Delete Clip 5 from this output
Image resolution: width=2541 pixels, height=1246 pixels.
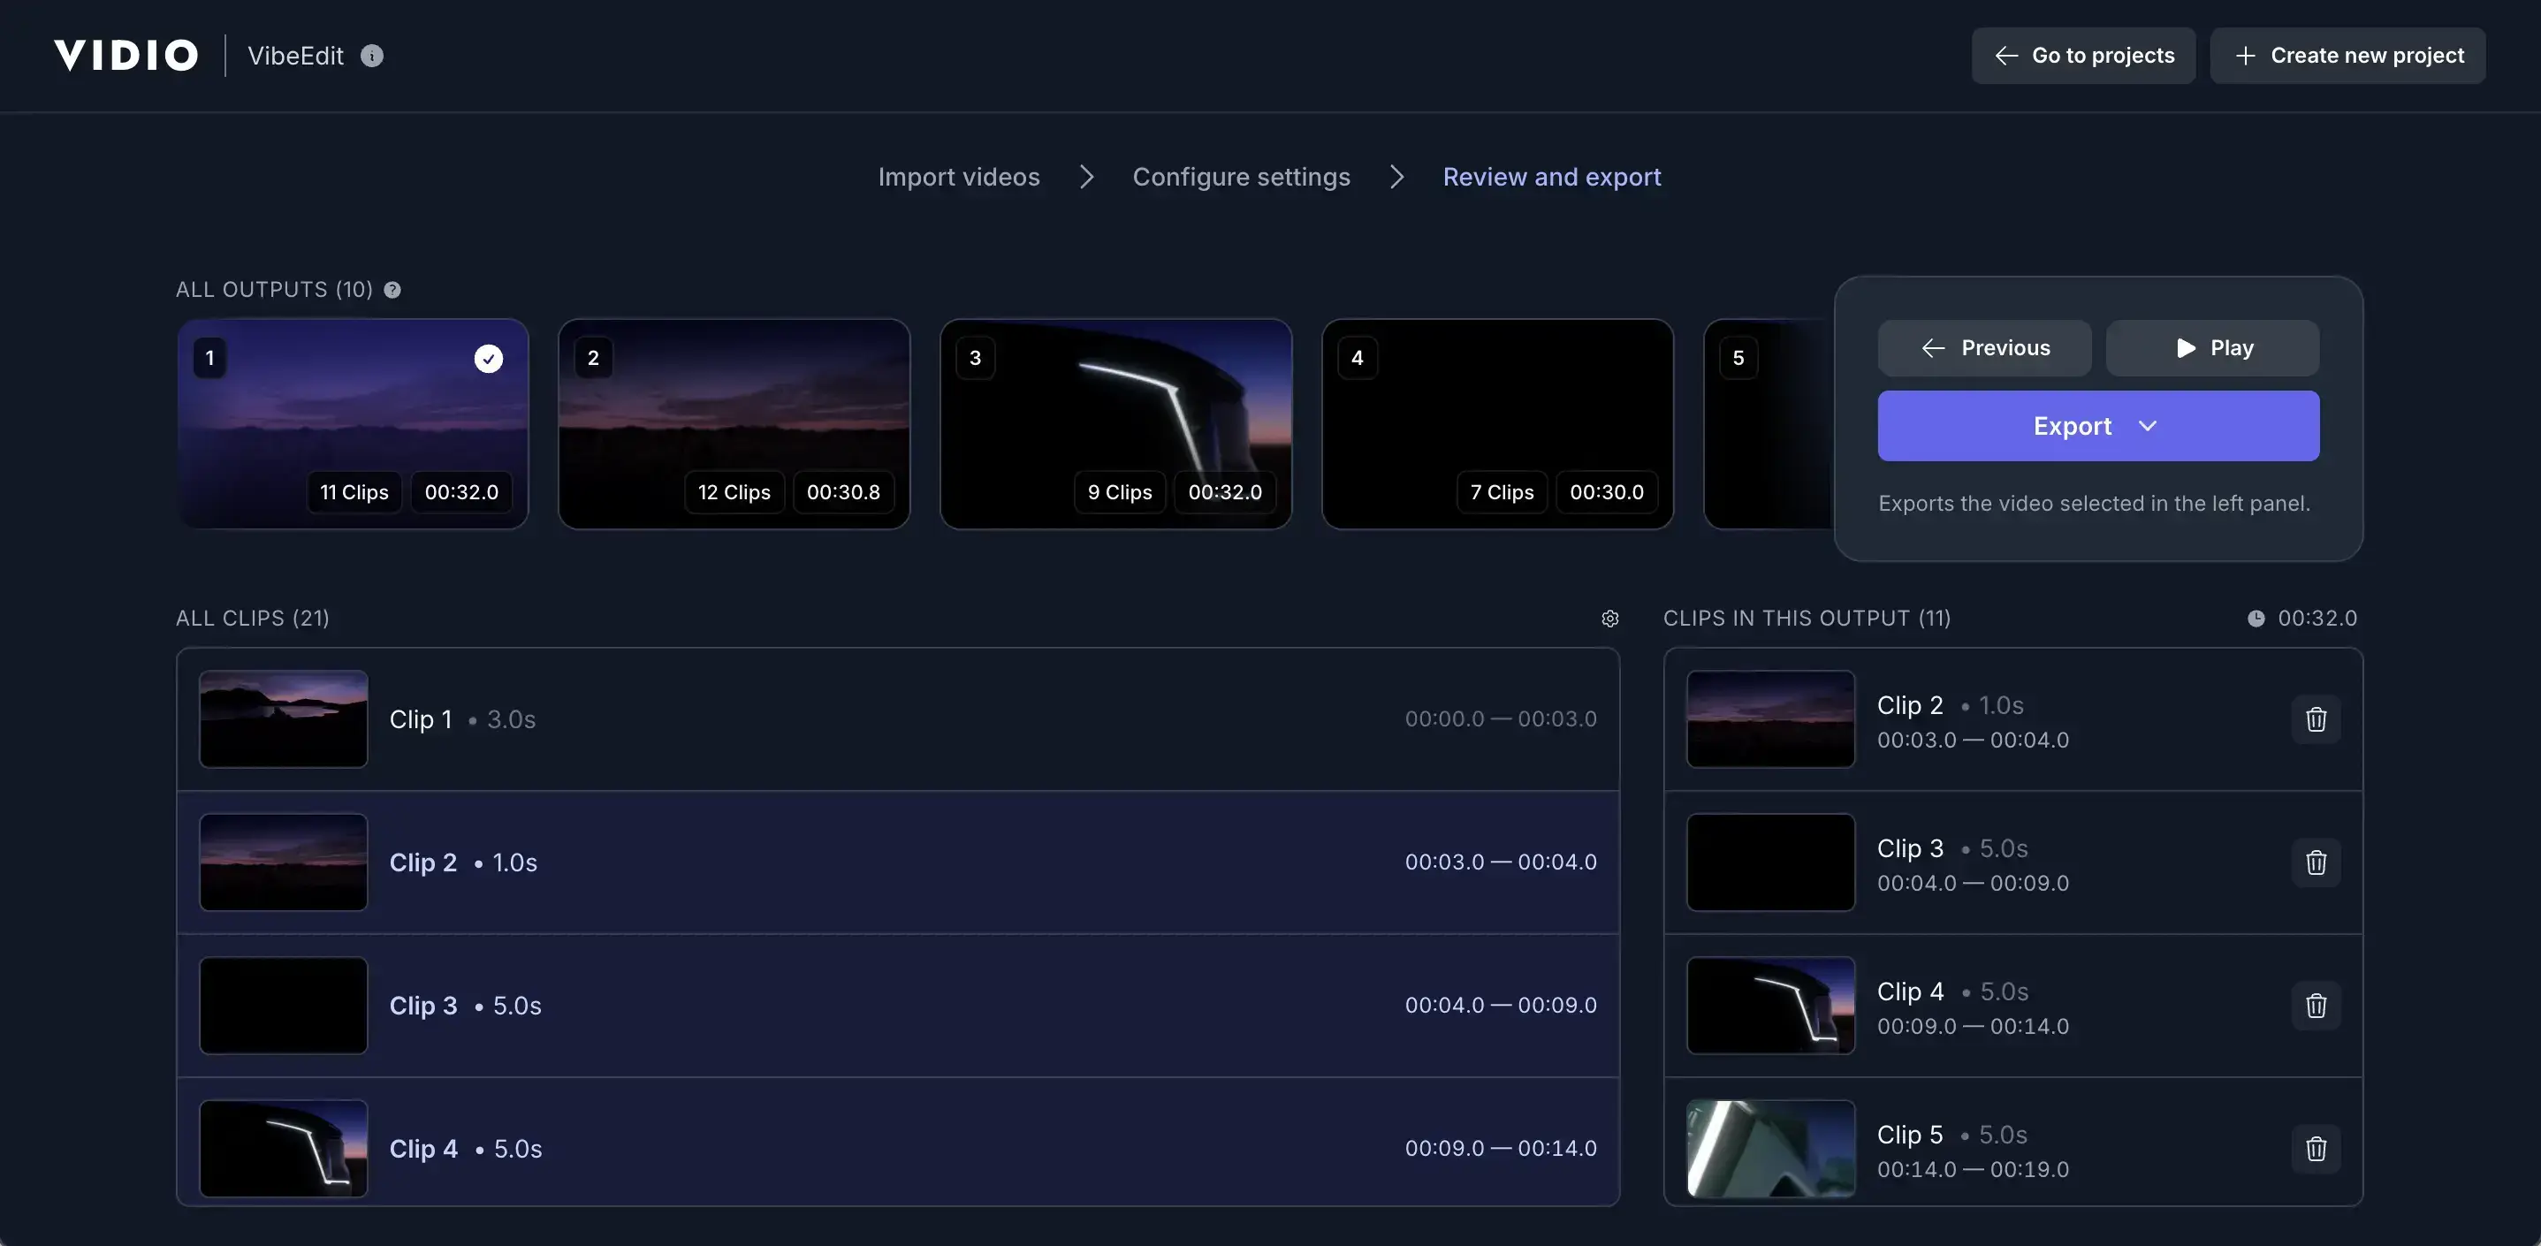(2317, 1148)
